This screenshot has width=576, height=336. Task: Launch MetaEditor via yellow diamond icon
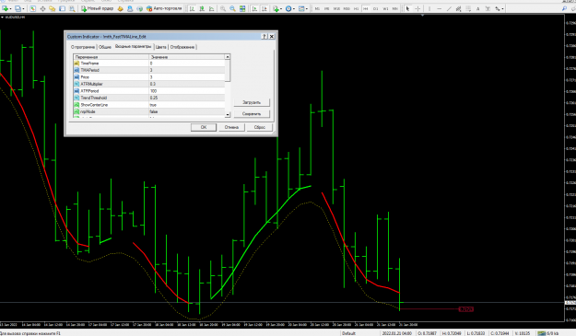point(120,8)
